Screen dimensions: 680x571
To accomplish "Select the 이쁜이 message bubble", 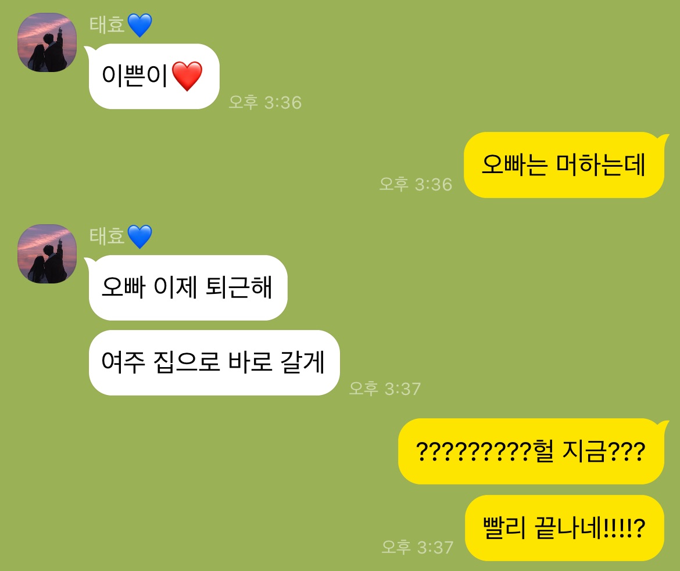I will click(154, 76).
